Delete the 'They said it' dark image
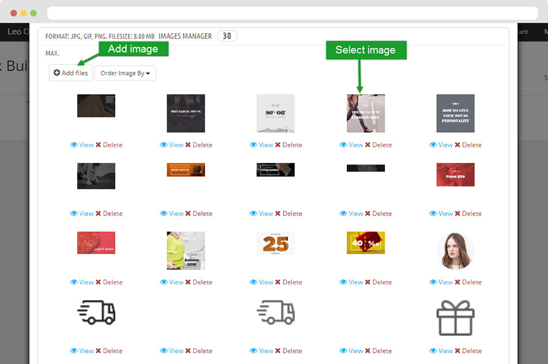548x364 pixels. (x=199, y=145)
